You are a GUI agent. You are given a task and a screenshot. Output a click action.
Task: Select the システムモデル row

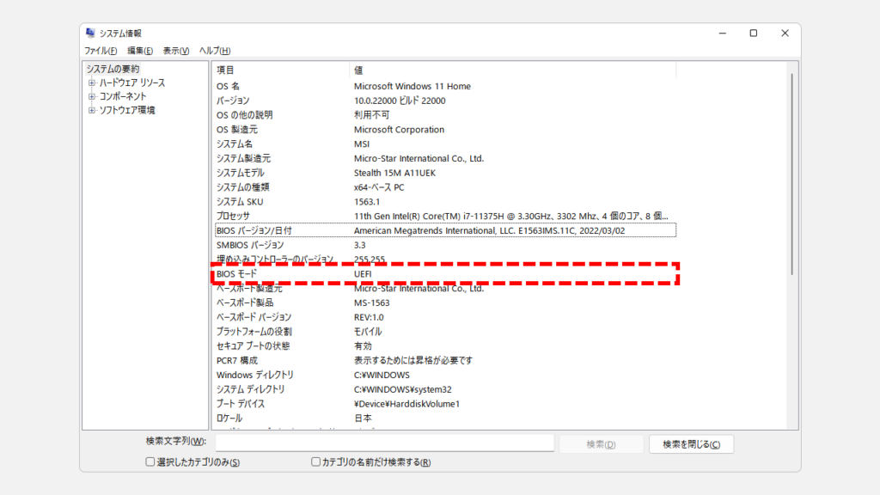(446, 173)
